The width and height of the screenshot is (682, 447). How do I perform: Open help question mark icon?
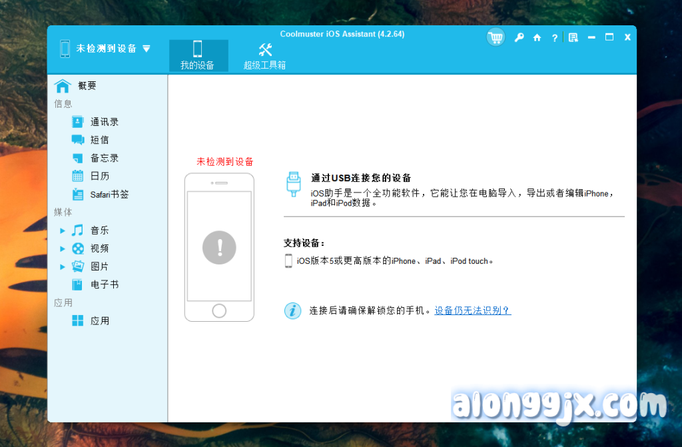[554, 38]
